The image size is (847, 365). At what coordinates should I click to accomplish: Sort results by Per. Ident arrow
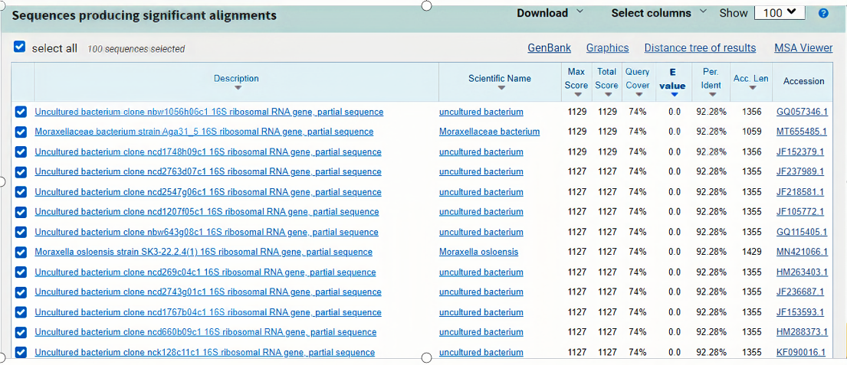[x=711, y=95]
